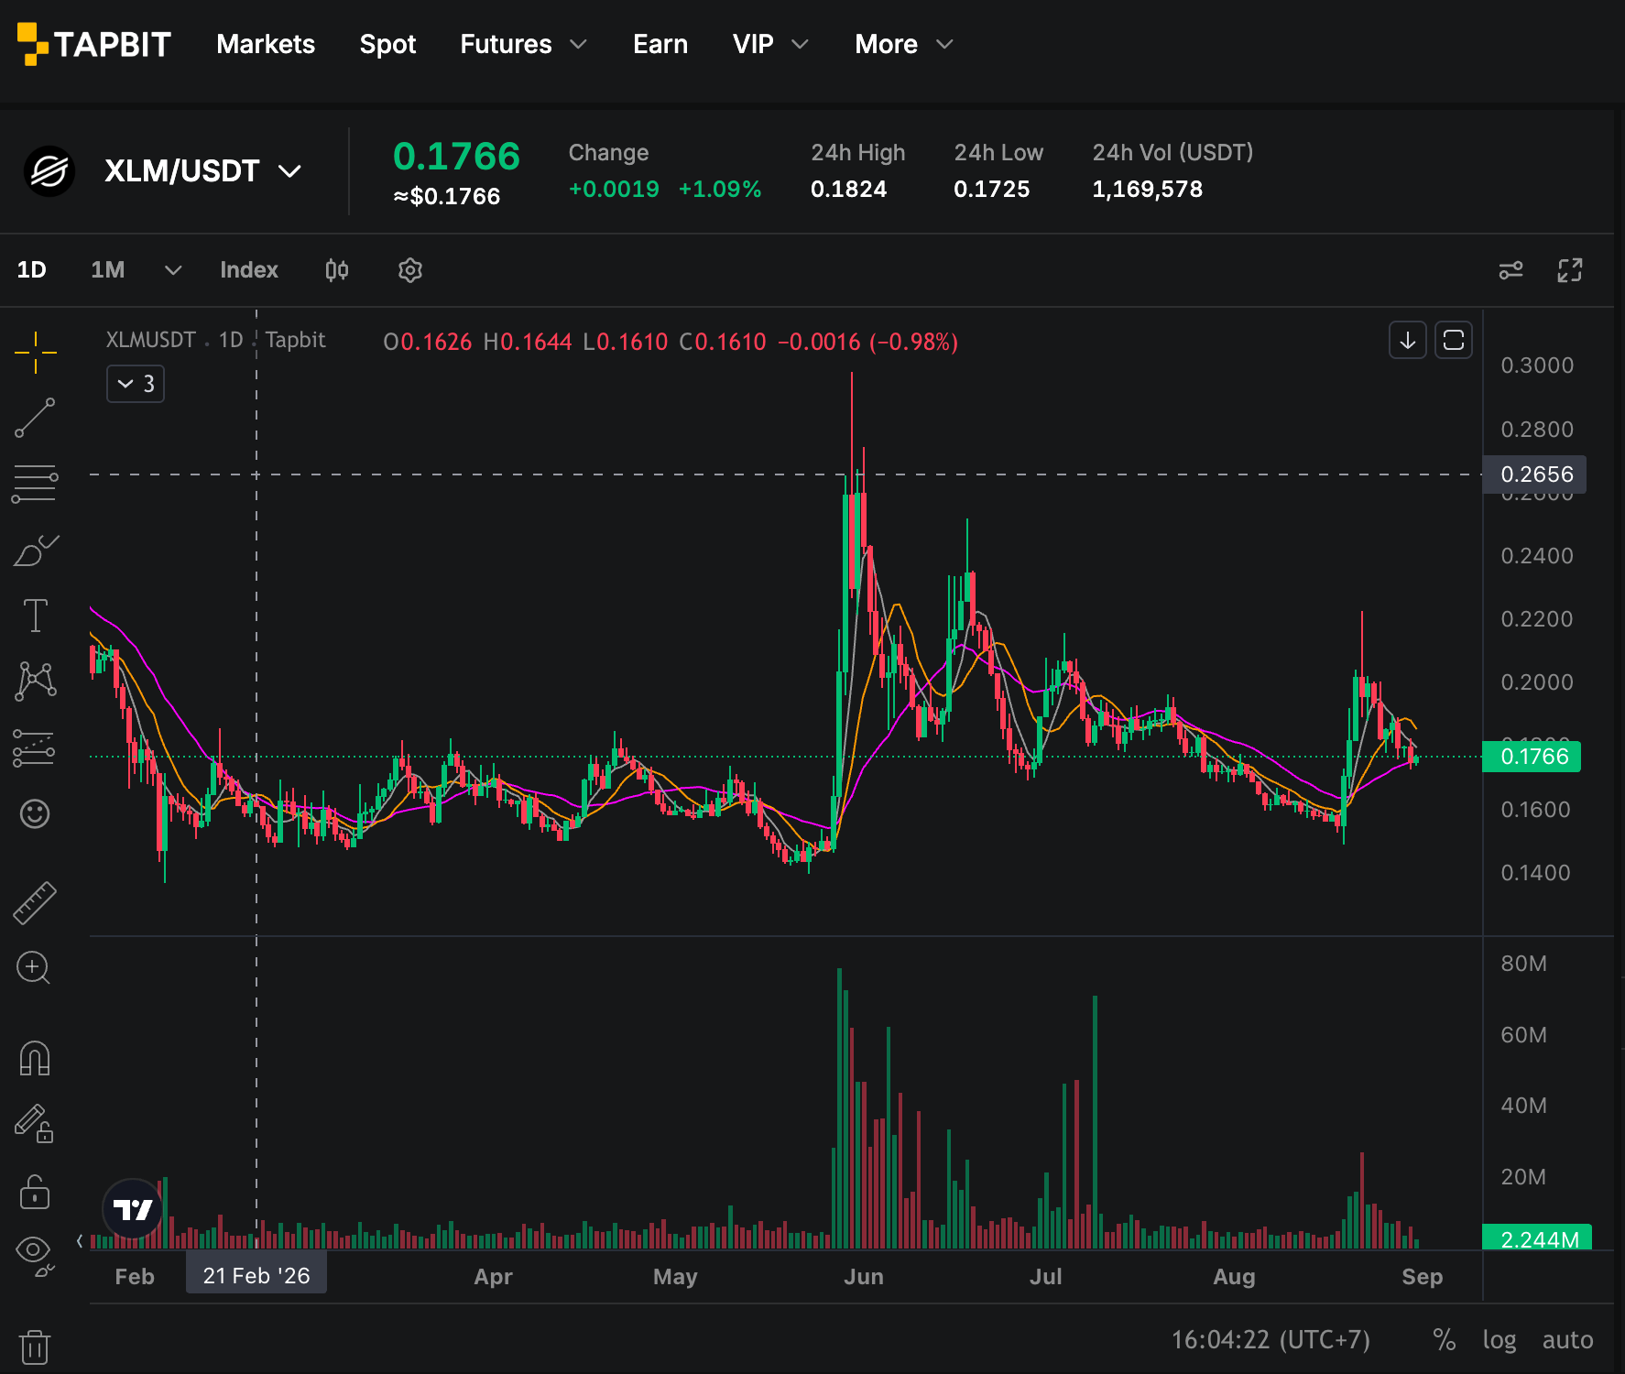
Task: Open the emoji icons tool
Action: [35, 813]
